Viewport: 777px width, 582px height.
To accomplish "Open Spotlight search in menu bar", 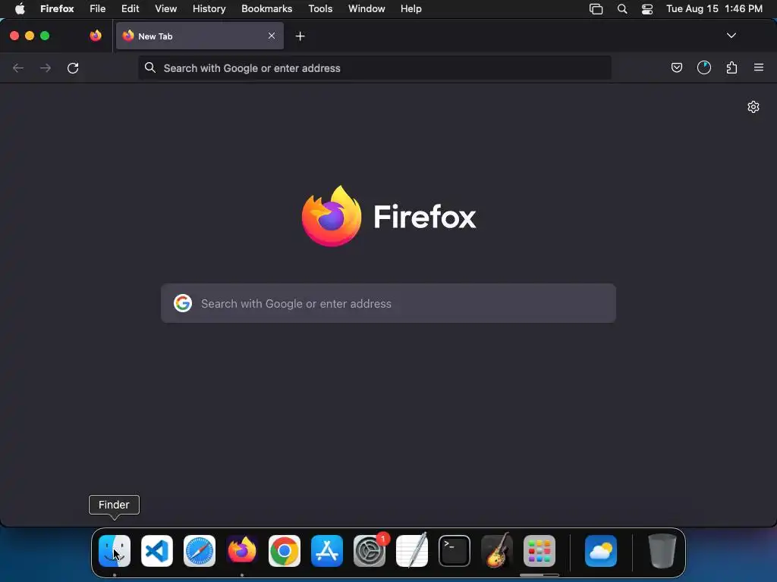I will [622, 9].
